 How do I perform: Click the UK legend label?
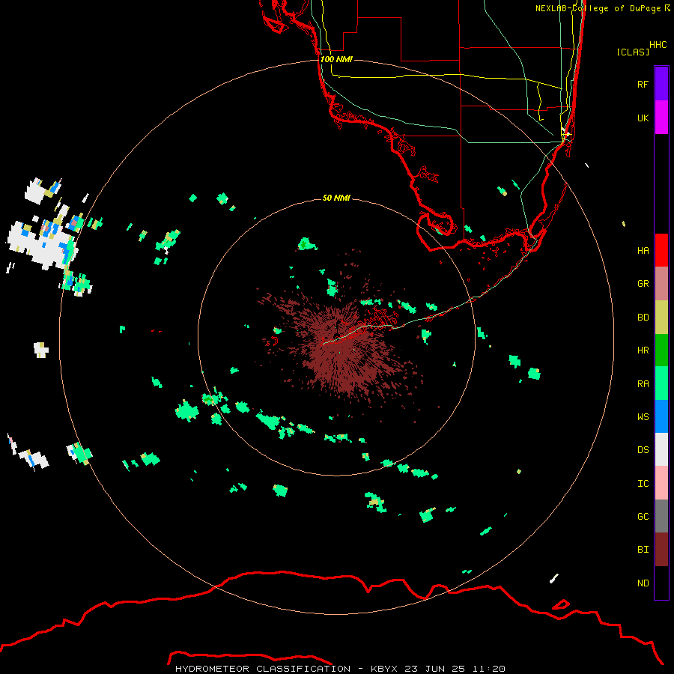(643, 118)
